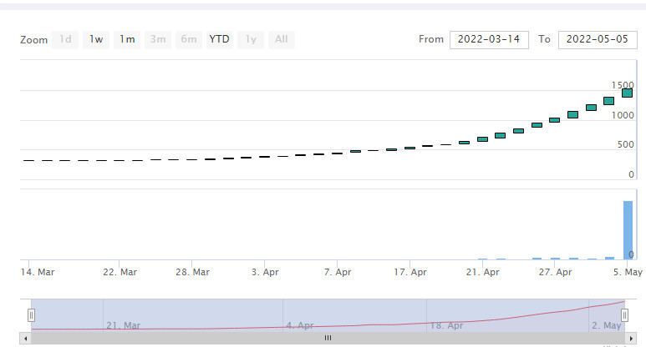
Task: Select the 1d zoom button
Action: (x=65, y=39)
